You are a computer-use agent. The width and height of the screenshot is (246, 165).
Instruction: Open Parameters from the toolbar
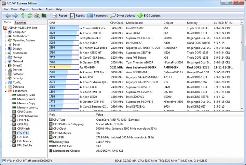pyautogui.click(x=98, y=16)
